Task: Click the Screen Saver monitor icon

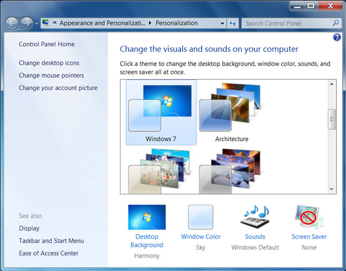Action: pyautogui.click(x=309, y=217)
